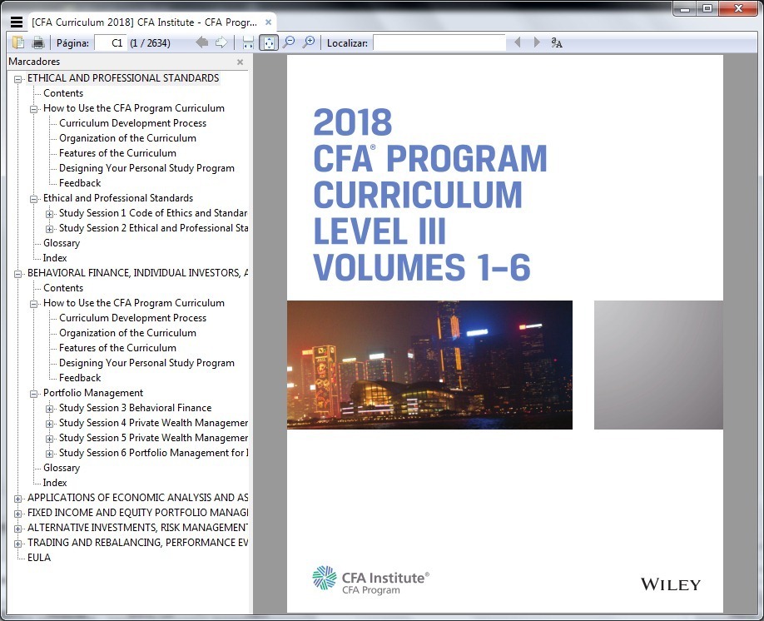Open the hamburger main menu

coord(16,22)
